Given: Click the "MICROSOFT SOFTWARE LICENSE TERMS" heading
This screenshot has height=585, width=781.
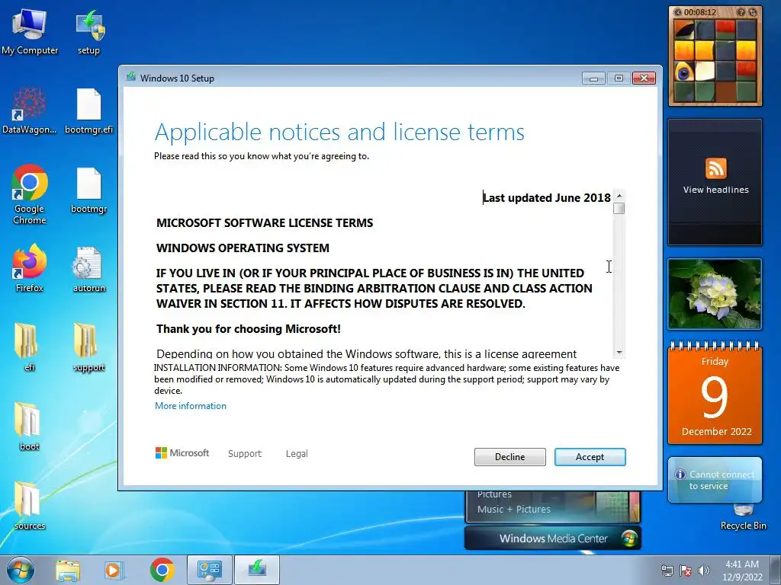Looking at the screenshot, I should [265, 223].
